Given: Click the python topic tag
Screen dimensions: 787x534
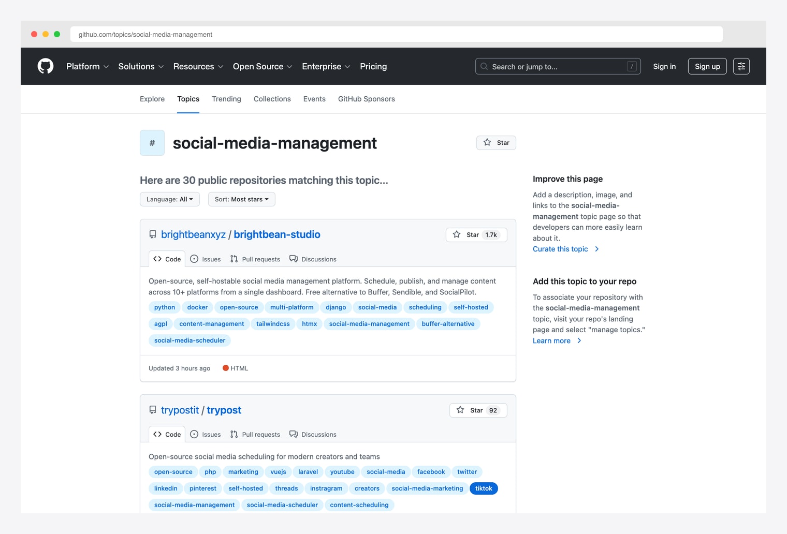Looking at the screenshot, I should coord(165,307).
